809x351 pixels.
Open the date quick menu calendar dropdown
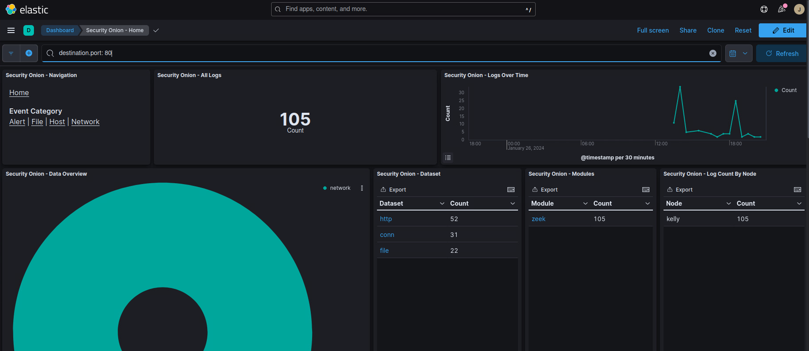(x=738, y=53)
